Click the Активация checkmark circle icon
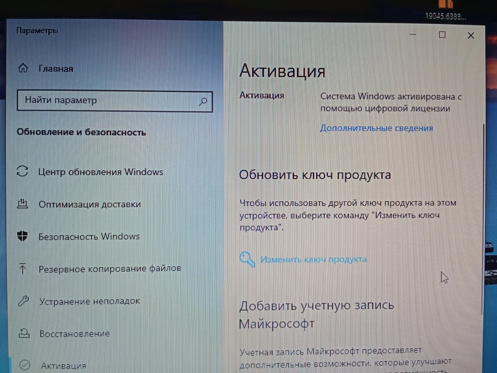497x373 pixels. (23, 366)
